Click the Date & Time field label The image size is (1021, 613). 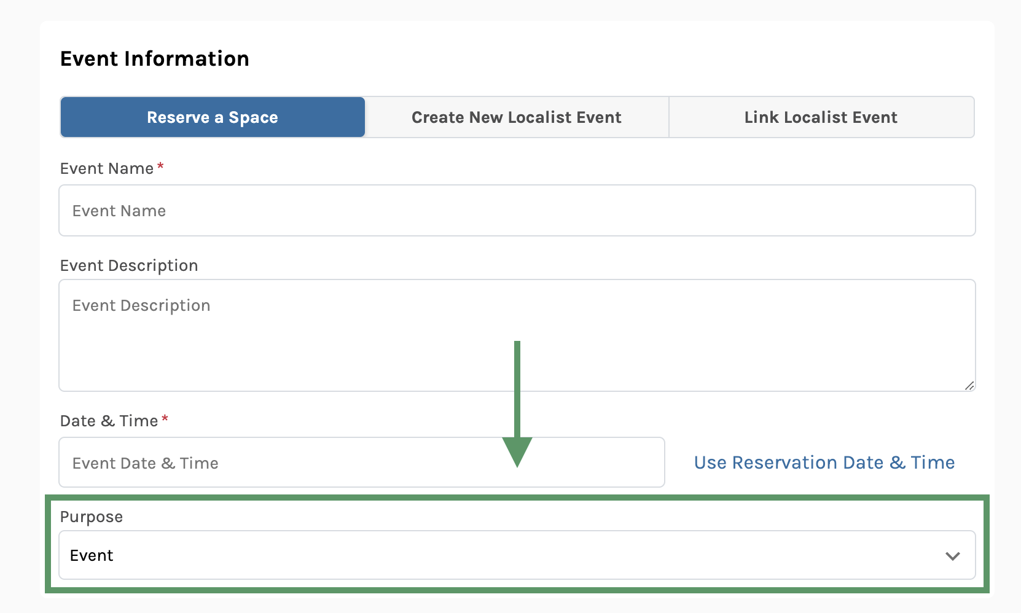[109, 421]
